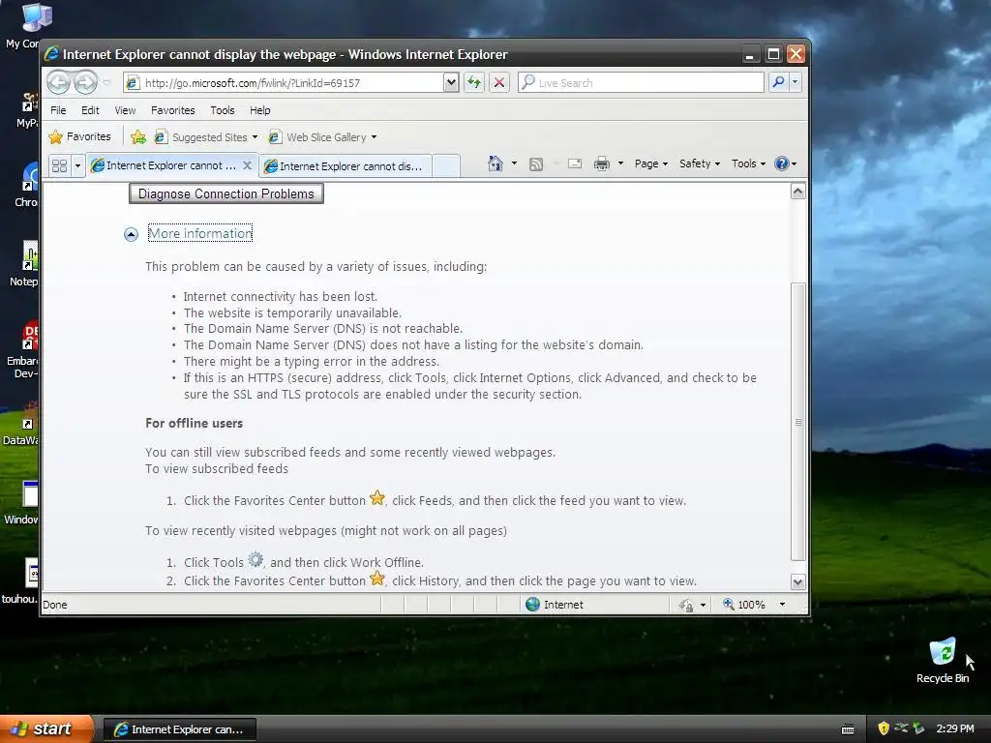The width and height of the screenshot is (991, 743).
Task: Click the vertical scrollbar thumb
Action: [x=798, y=422]
